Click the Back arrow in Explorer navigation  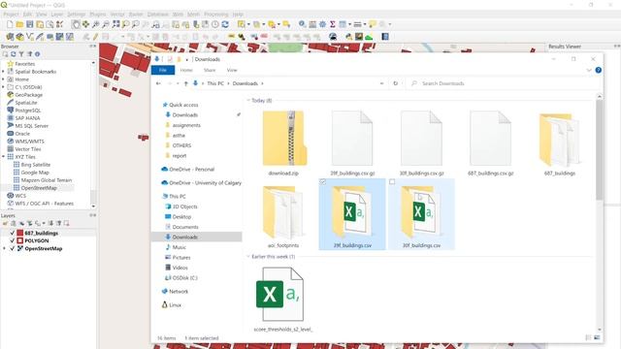[x=158, y=83]
